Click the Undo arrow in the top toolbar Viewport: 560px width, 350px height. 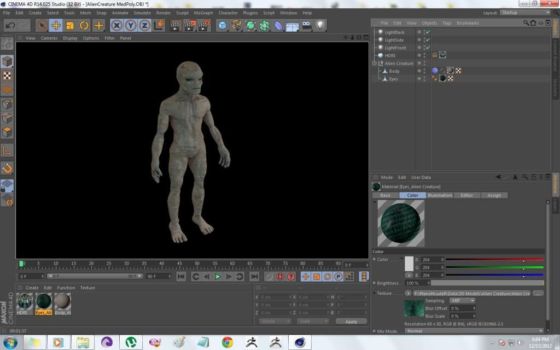[10, 25]
